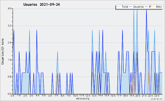Viewport: 165px width, 101px height.
Task: Click the y-axis value '0.0'
Action: 9,94
